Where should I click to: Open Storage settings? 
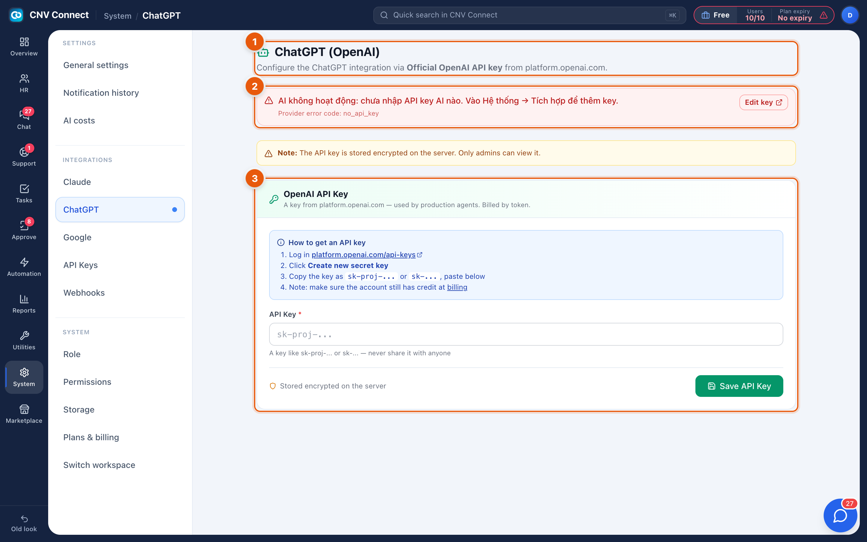[120, 410]
